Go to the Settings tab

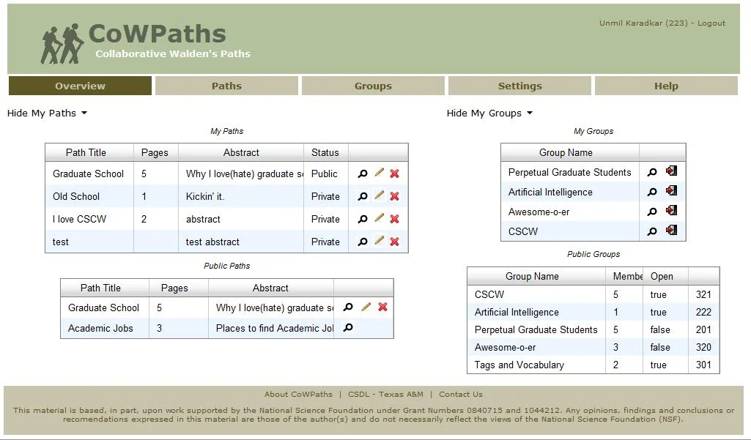[x=519, y=86]
